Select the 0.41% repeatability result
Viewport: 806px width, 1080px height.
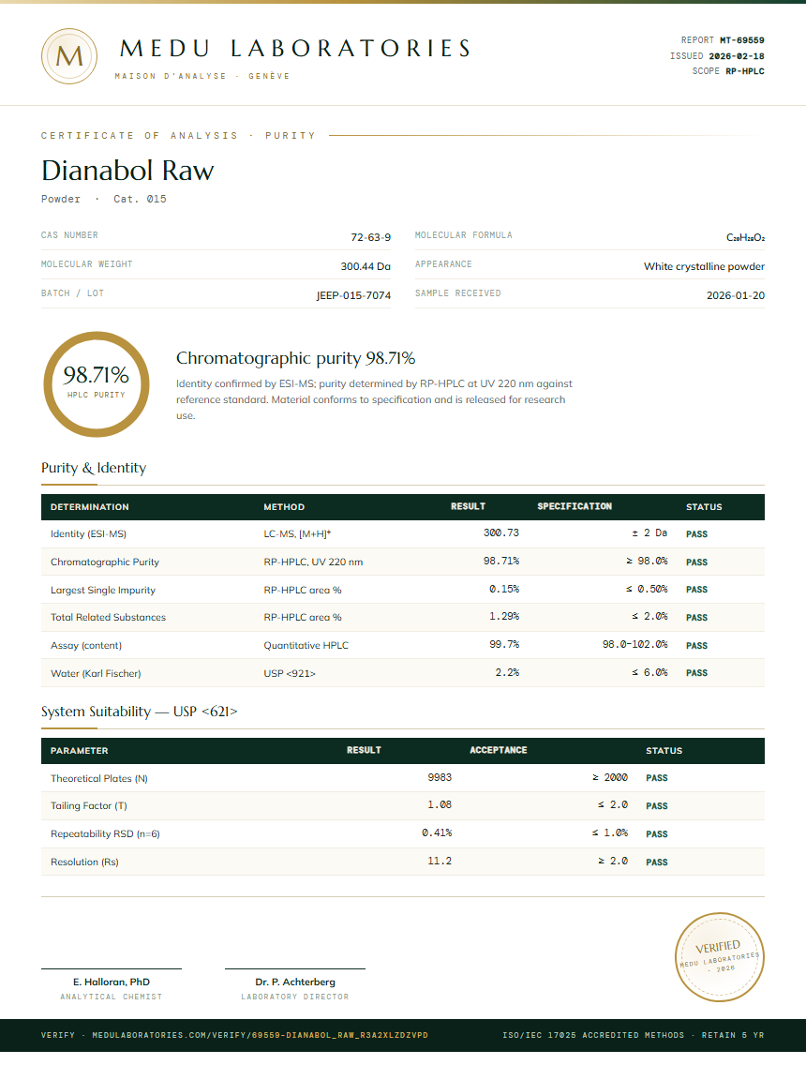[x=437, y=832]
